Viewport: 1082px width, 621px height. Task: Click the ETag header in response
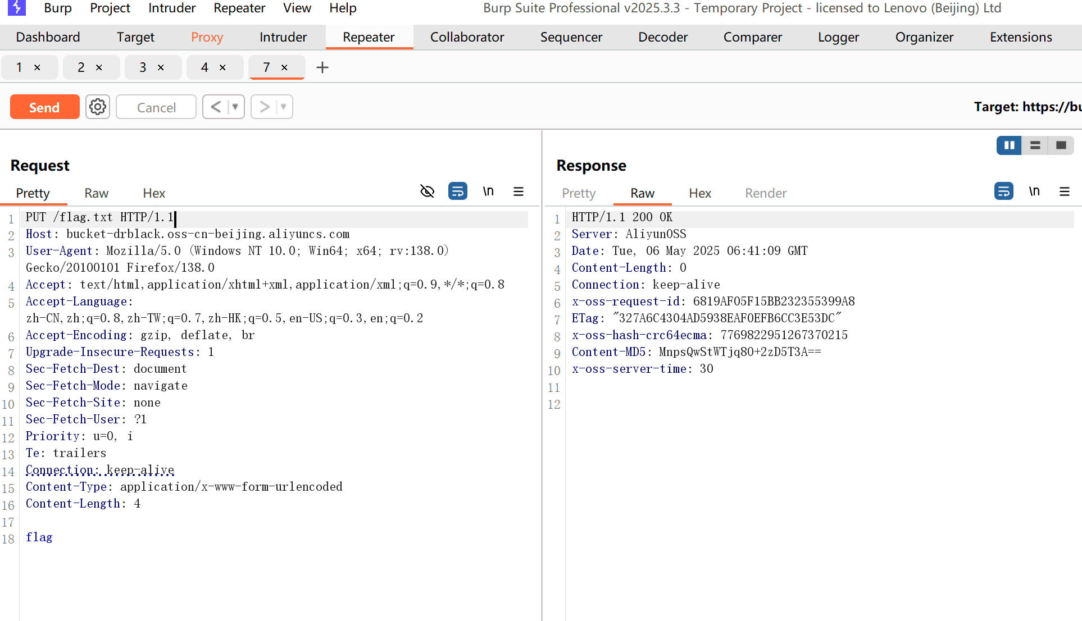pyautogui.click(x=706, y=318)
